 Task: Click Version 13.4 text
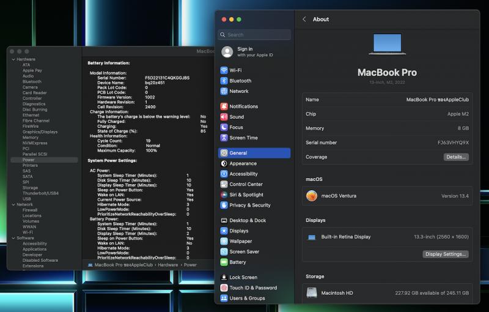[455, 196]
